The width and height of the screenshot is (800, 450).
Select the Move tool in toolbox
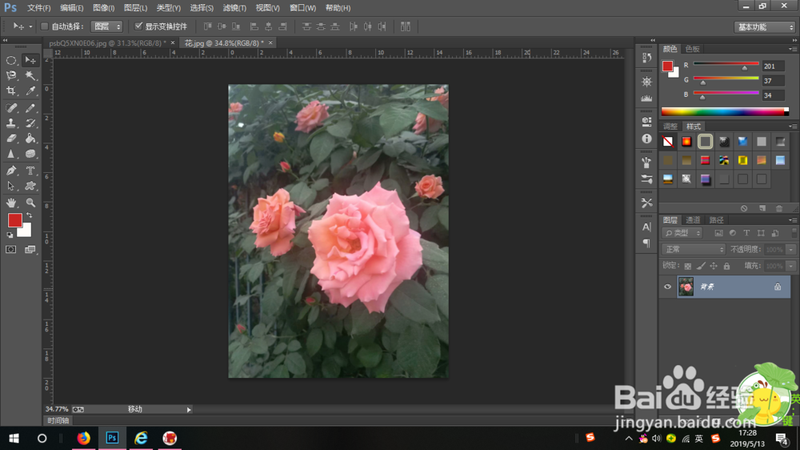point(30,60)
